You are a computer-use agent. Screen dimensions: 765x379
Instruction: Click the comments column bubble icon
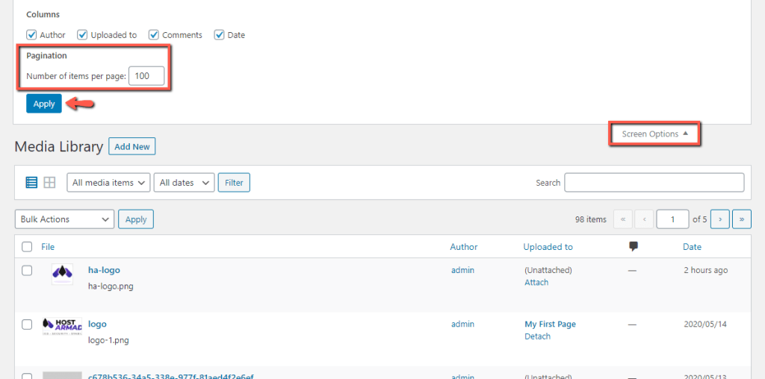634,246
